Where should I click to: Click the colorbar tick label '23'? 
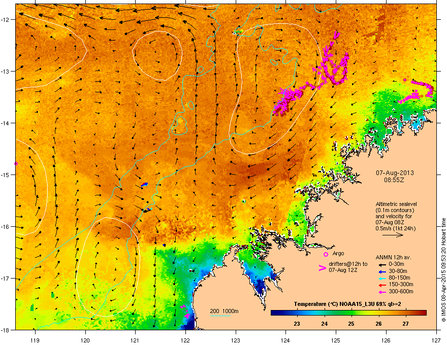tap(297, 324)
